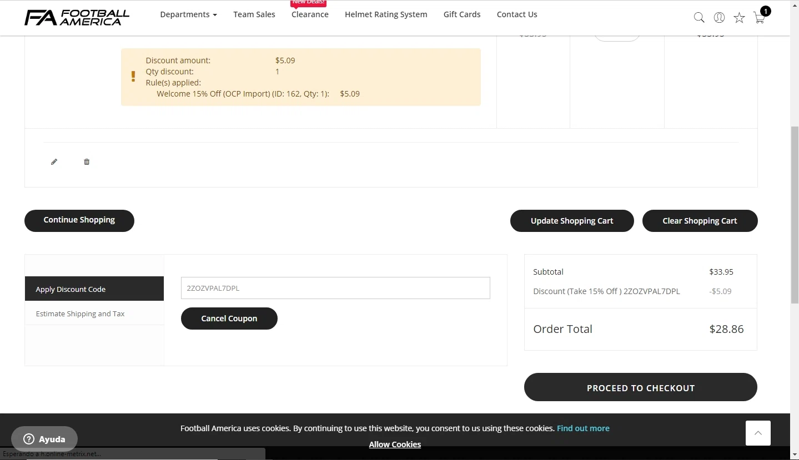Open the search magnifier icon
This screenshot has height=460, width=799.
click(699, 18)
